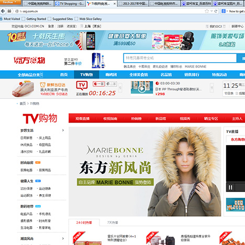Click the TV购物 section logo
The width and height of the screenshot is (245, 245).
pyautogui.click(x=40, y=118)
